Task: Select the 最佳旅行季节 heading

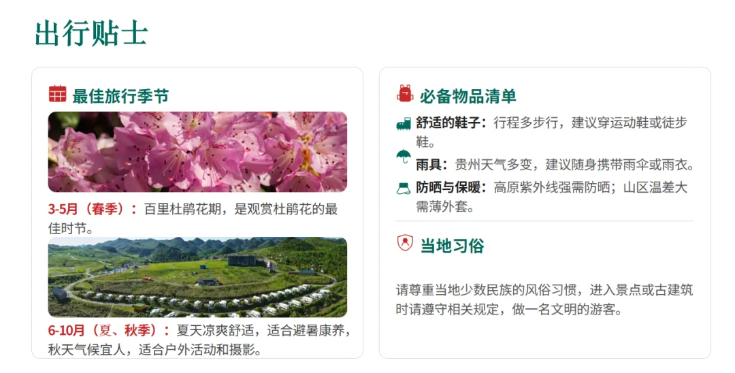Action: pyautogui.click(x=120, y=96)
